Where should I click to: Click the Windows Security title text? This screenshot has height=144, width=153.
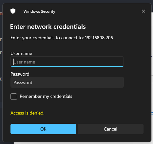pyautogui.click(x=39, y=11)
